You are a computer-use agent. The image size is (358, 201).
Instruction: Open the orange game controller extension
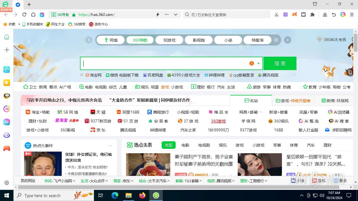click(x=295, y=15)
